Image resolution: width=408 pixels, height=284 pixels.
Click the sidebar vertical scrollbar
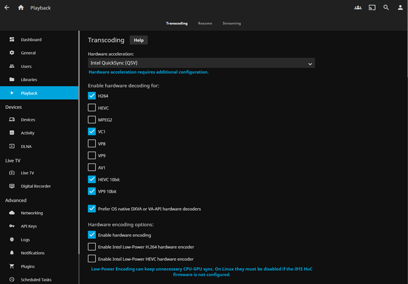(79, 153)
